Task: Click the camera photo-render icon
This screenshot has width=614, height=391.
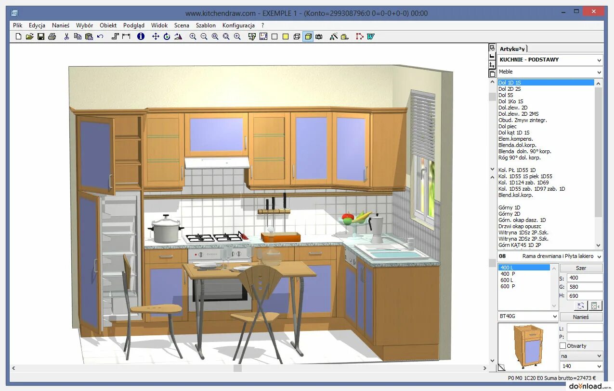Action: pos(319,37)
